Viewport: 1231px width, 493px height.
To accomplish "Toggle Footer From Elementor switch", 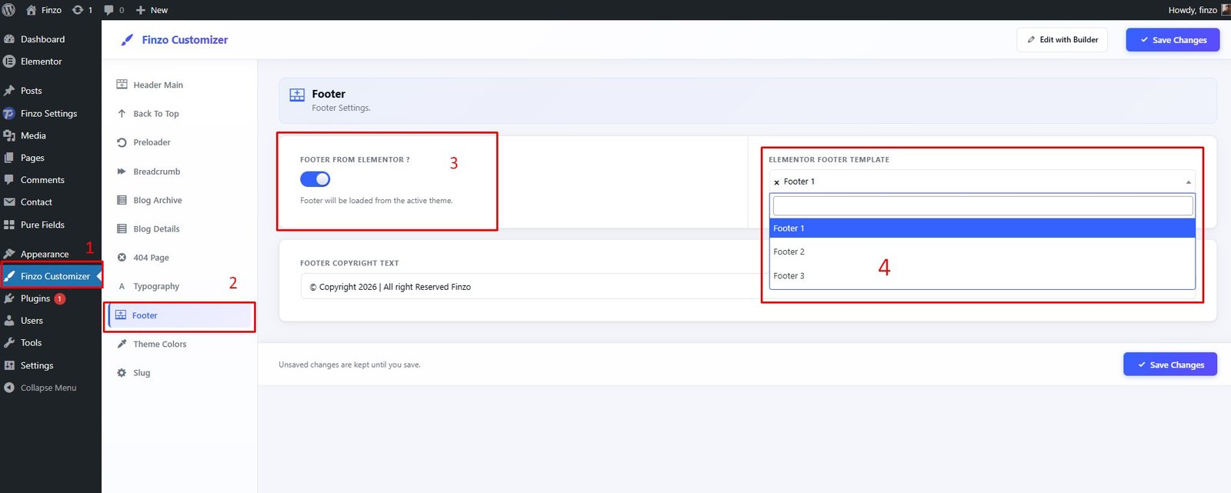I will tap(315, 179).
